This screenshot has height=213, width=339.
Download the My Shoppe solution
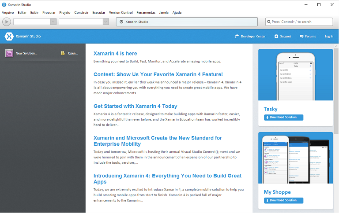click(283, 200)
